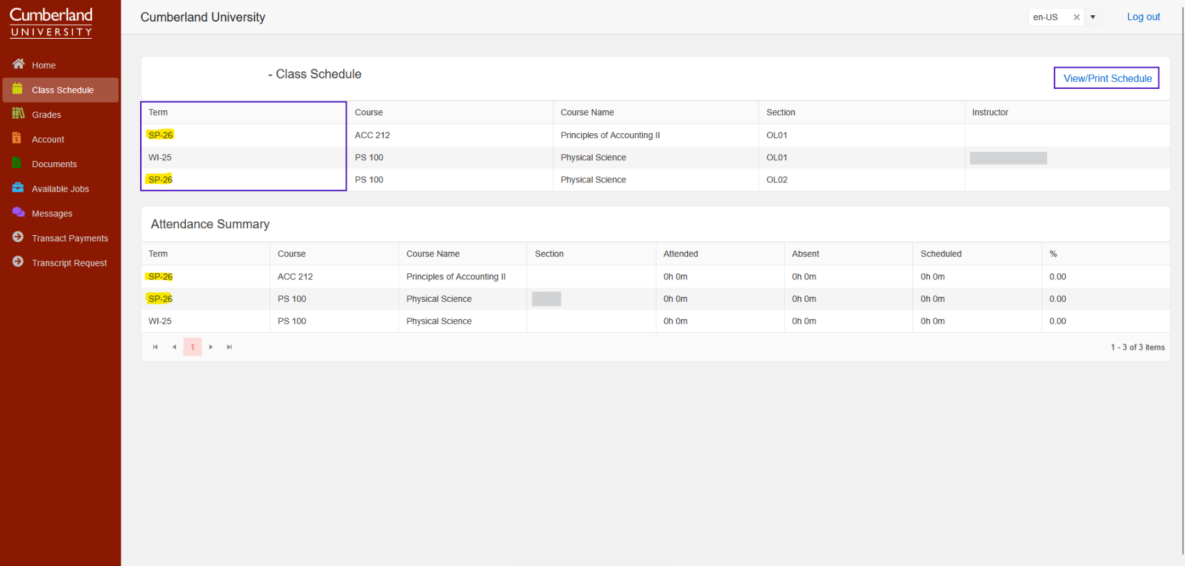Image resolution: width=1185 pixels, height=566 pixels.
Task: Click the Absent column header
Action: tap(806, 254)
